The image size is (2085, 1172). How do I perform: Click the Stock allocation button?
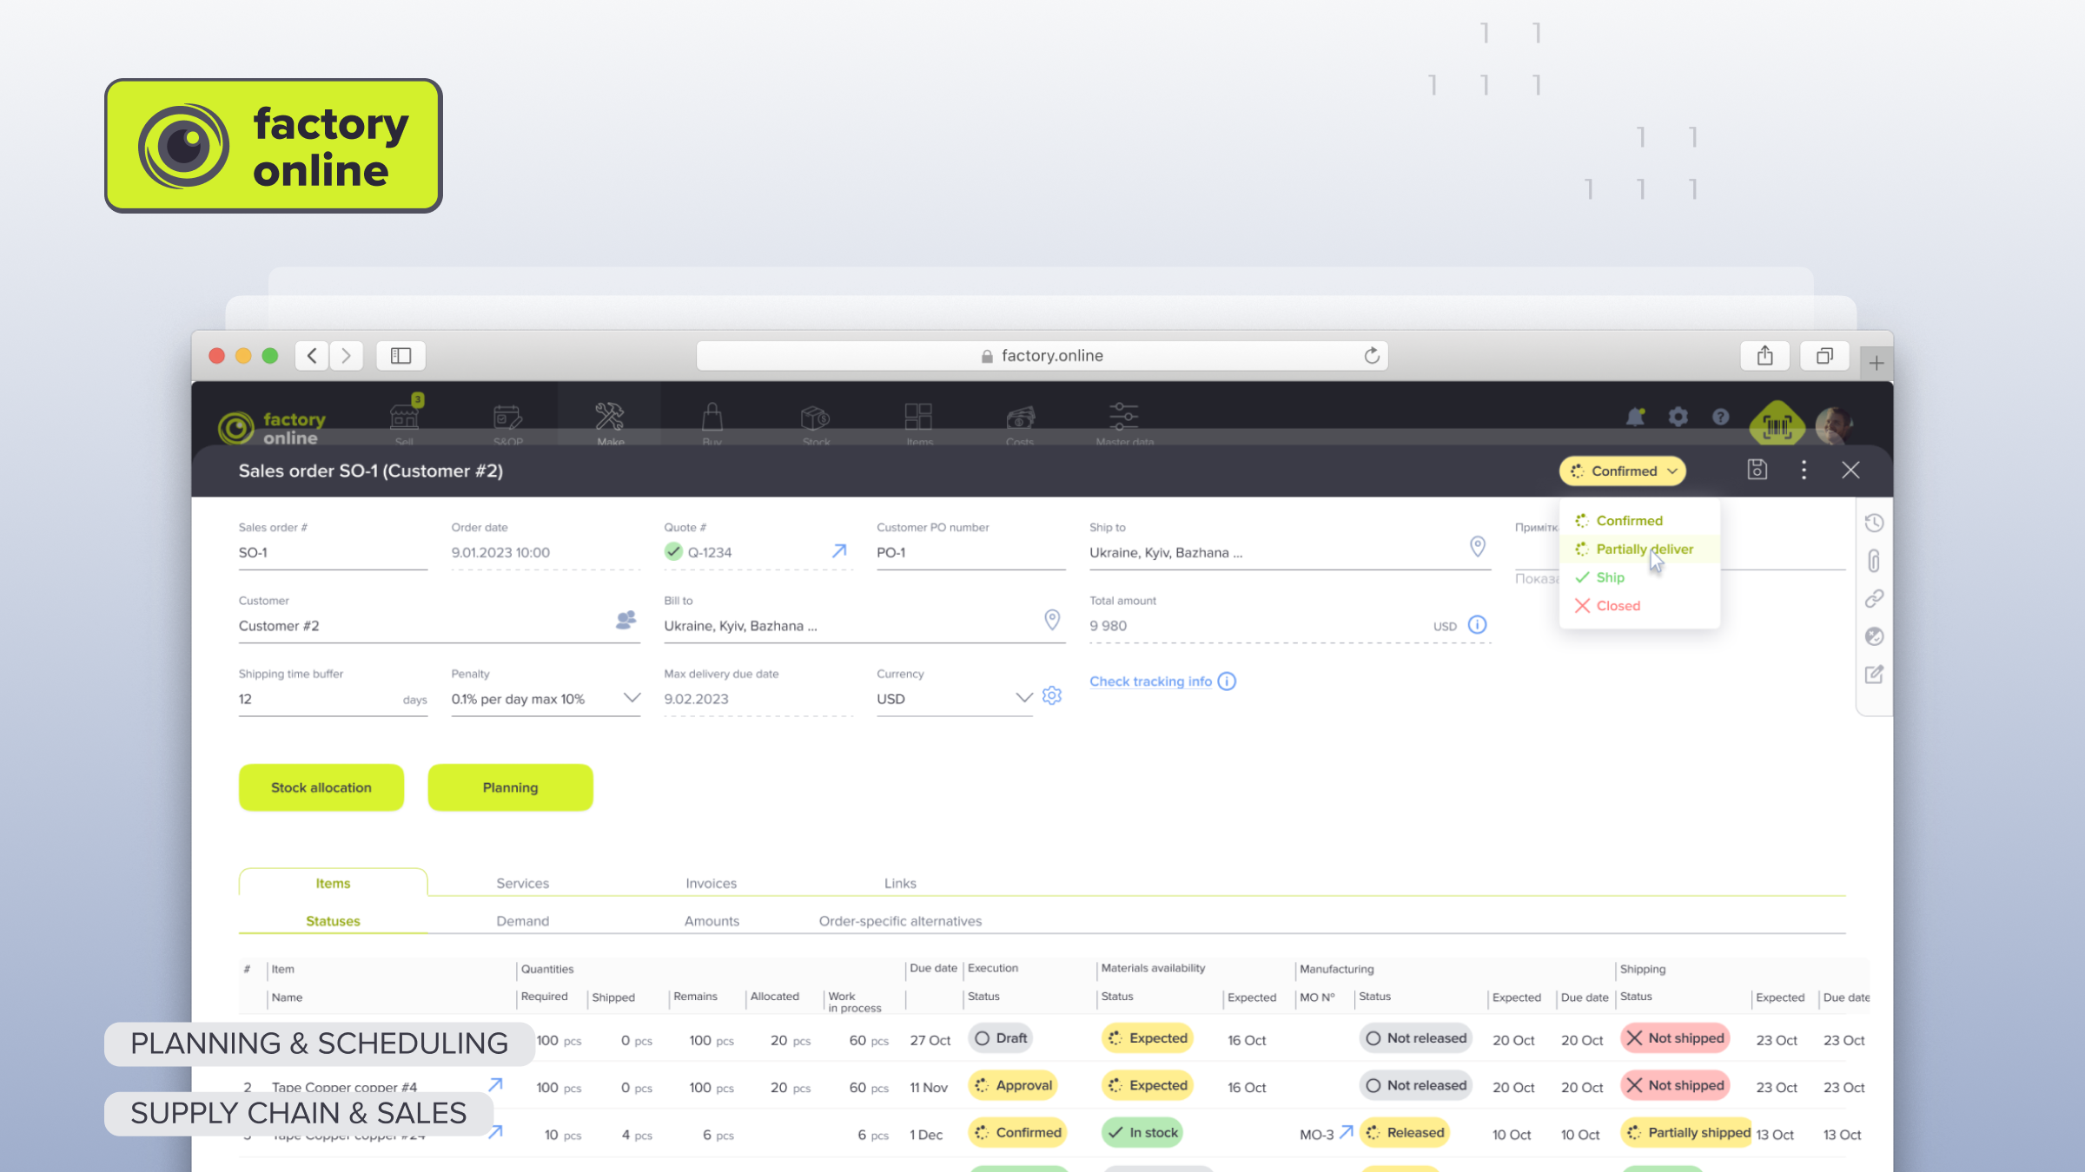(321, 787)
